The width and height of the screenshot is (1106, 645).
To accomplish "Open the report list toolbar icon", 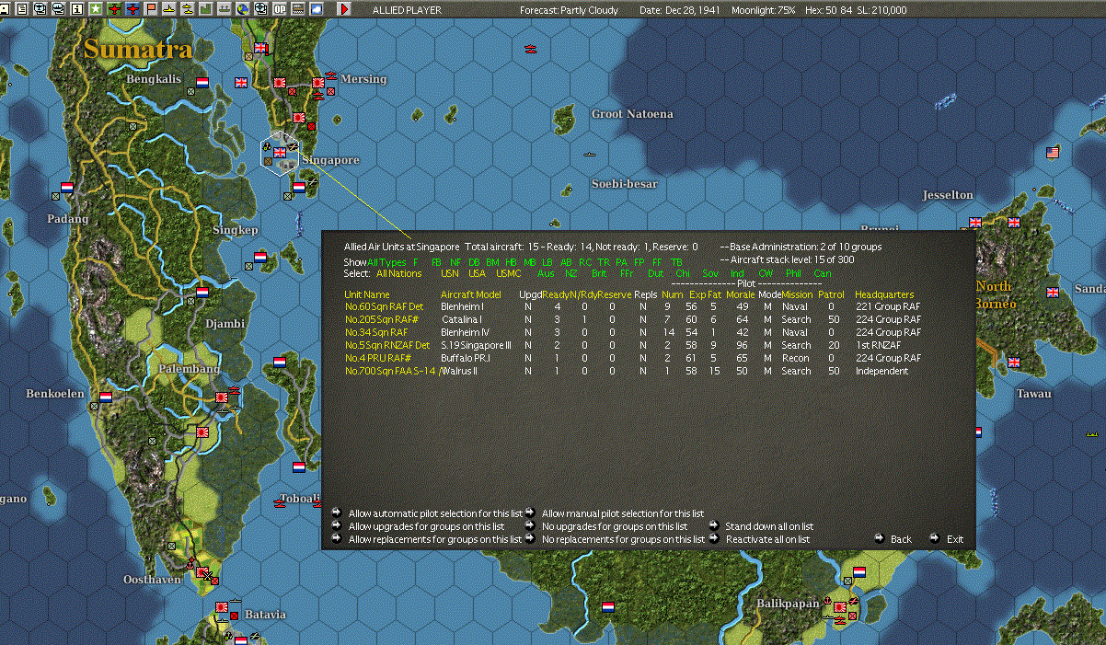I will coord(21,9).
